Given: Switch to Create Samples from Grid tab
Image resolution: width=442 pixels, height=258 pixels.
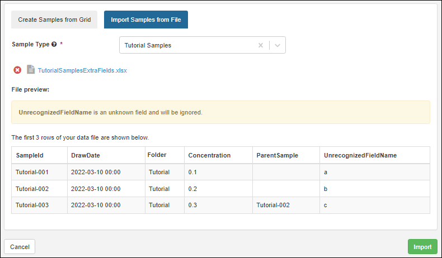Looking at the screenshot, I should point(54,20).
